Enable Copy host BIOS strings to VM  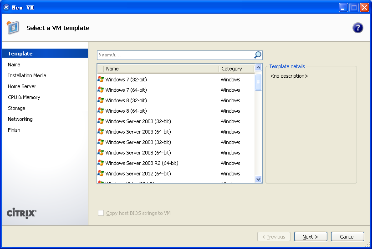coord(101,213)
